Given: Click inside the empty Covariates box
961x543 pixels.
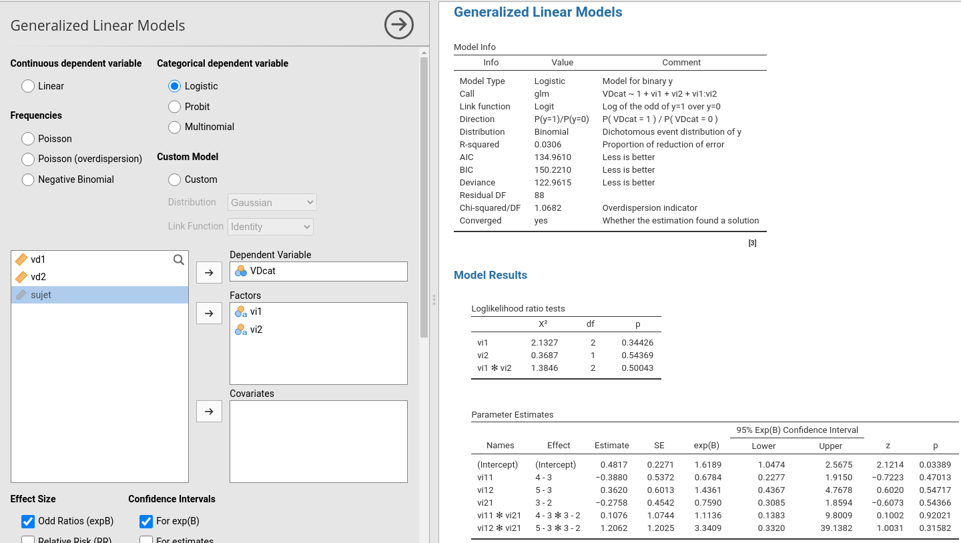Looking at the screenshot, I should tap(318, 442).
